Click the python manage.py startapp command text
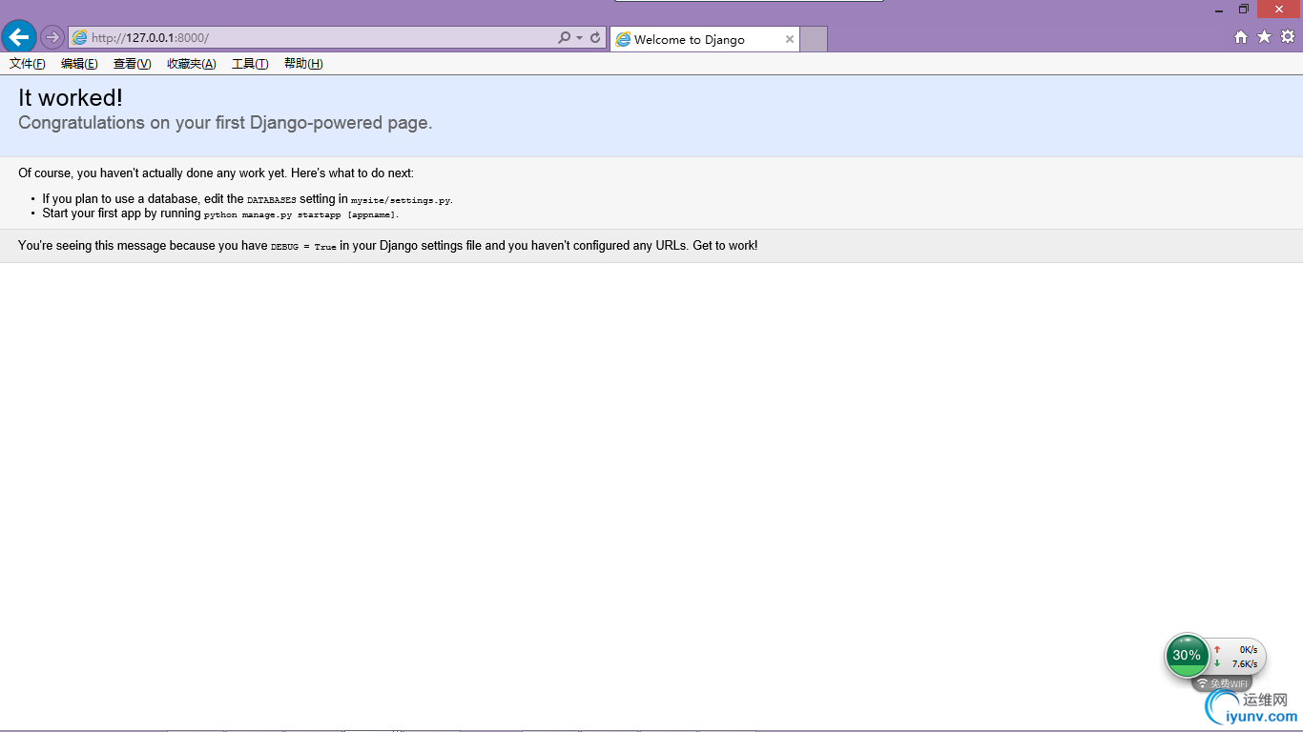1303x732 pixels. coord(300,214)
